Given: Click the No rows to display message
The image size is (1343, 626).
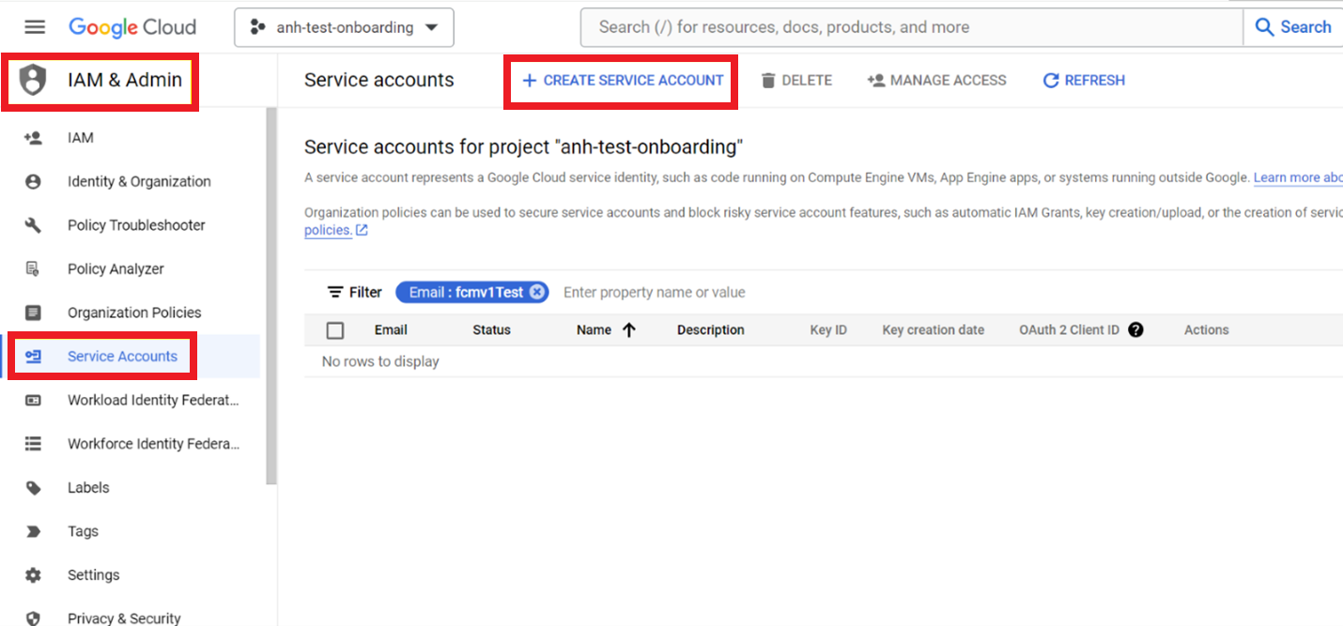Looking at the screenshot, I should point(380,361).
